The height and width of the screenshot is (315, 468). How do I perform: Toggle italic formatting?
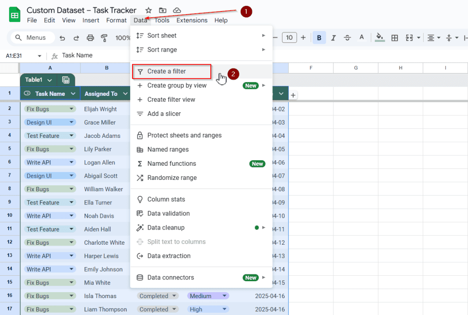pyautogui.click(x=334, y=37)
